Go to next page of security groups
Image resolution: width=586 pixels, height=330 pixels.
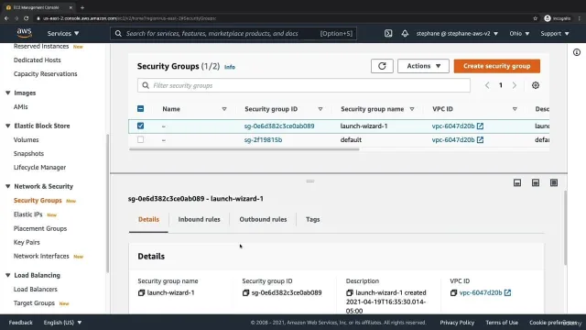(515, 85)
